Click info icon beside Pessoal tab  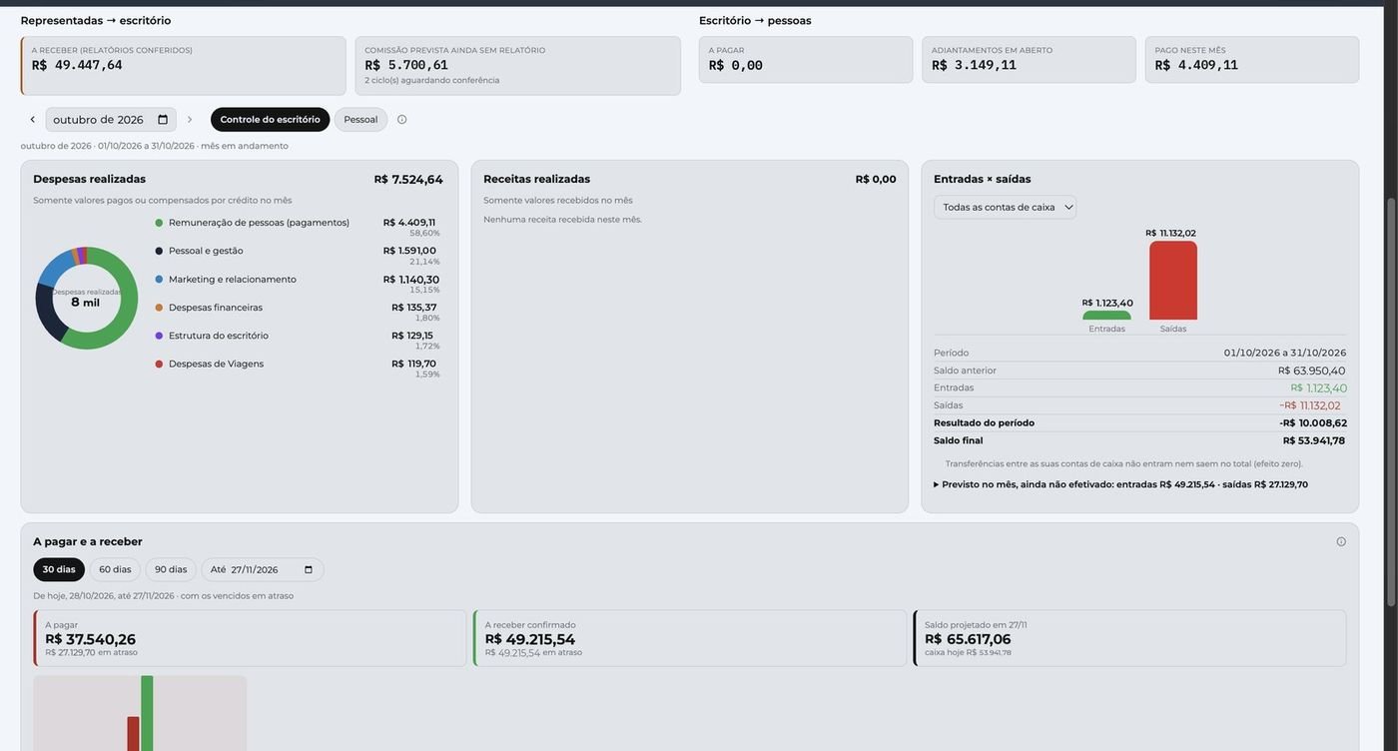[x=401, y=120]
